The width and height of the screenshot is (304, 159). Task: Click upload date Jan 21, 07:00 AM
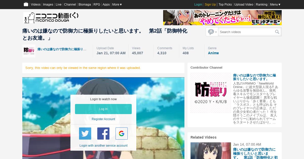coord(111,53)
